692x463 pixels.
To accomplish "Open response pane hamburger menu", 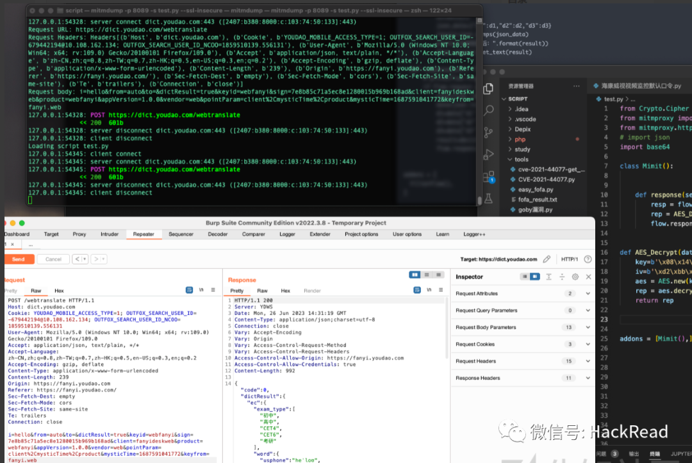I will pos(441,290).
